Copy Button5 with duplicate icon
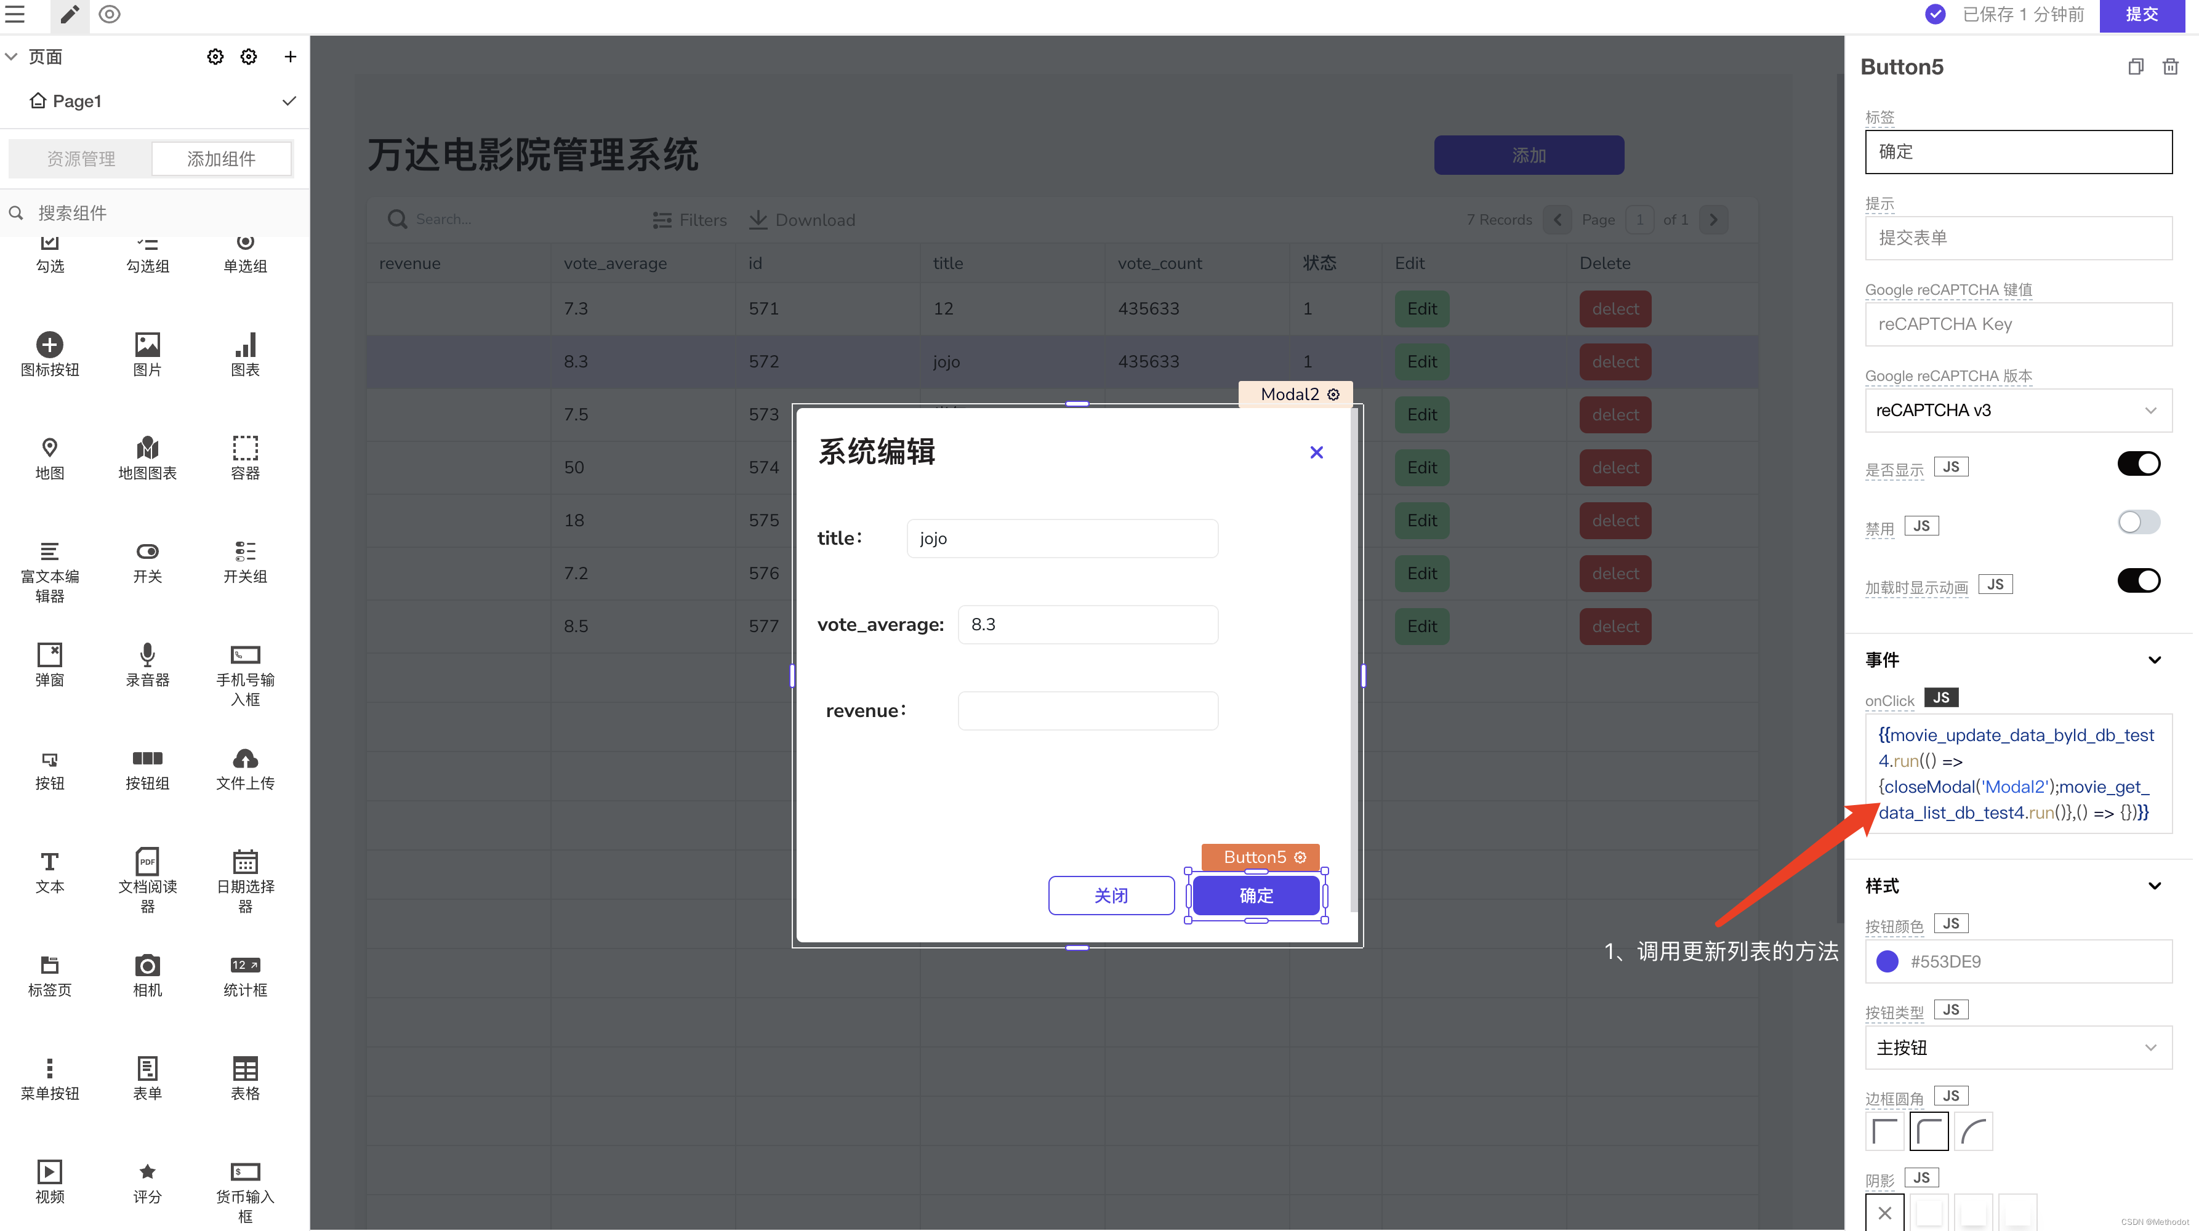The width and height of the screenshot is (2199, 1231). pyautogui.click(x=2135, y=66)
